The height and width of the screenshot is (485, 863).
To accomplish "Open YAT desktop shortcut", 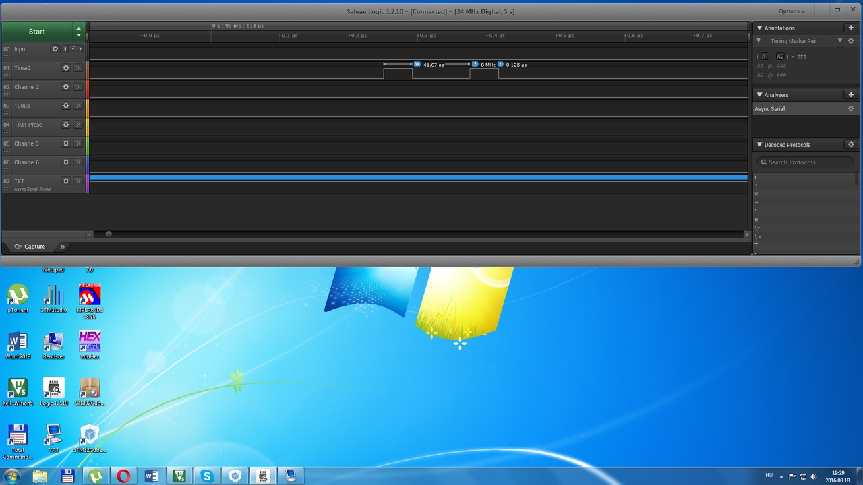I will click(x=54, y=439).
